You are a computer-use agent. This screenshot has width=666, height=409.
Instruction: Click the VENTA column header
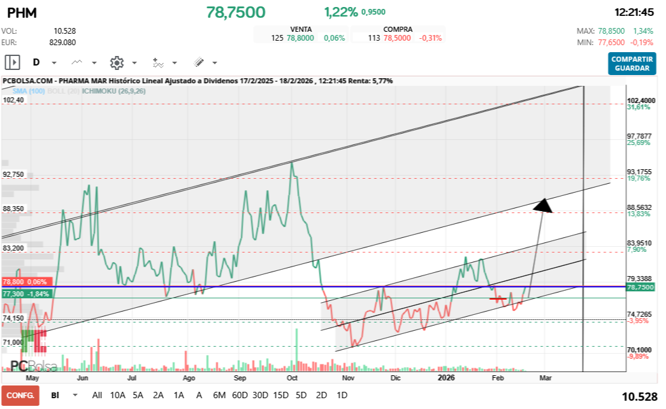click(x=301, y=29)
